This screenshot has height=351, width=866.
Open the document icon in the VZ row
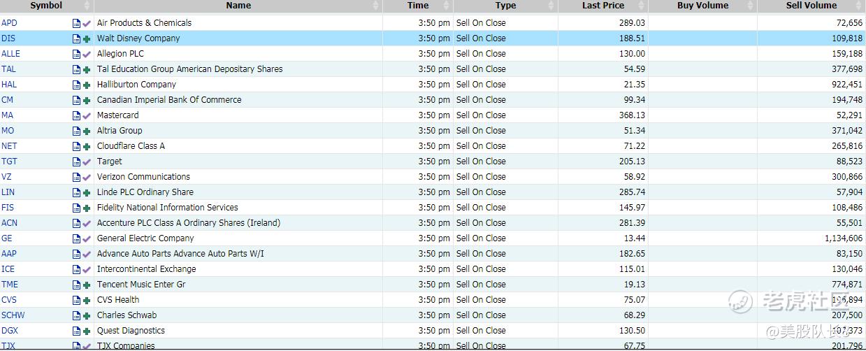pyautogui.click(x=76, y=177)
